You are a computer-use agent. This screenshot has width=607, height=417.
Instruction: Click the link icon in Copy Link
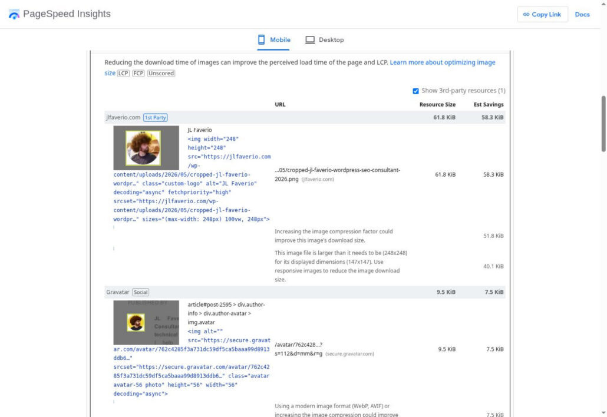point(526,14)
